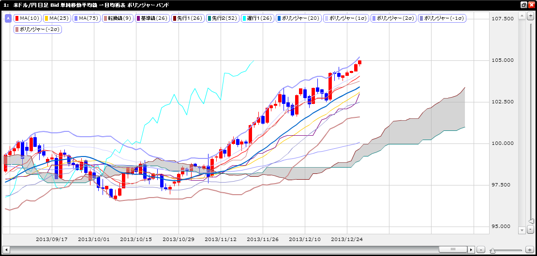The height and width of the screenshot is (256, 537).
Task: Click the horizontal zoom slider handle
Action: 492,250
